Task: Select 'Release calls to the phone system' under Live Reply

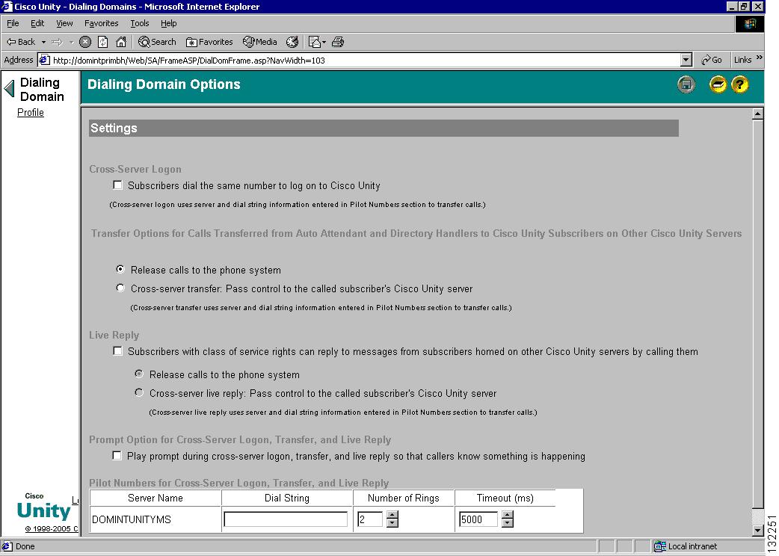Action: pos(139,374)
